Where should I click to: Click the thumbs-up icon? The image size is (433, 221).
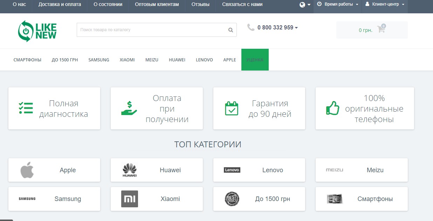[332, 108]
